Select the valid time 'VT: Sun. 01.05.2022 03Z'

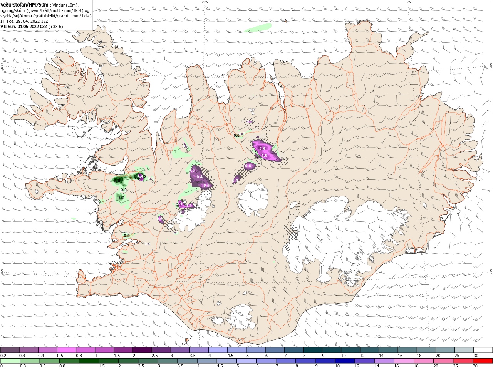coord(24,27)
